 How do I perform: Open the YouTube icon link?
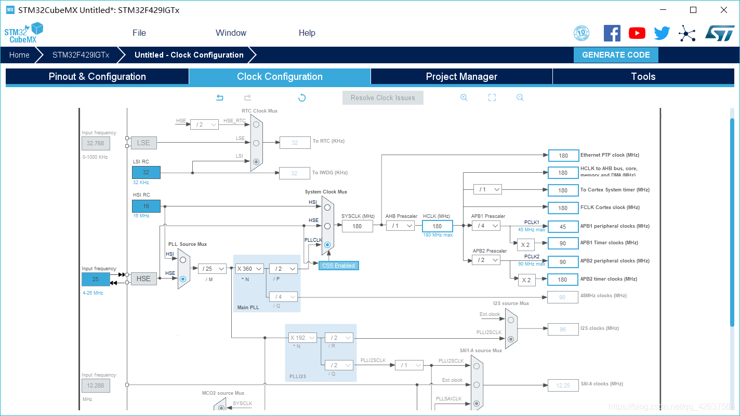pos(637,33)
